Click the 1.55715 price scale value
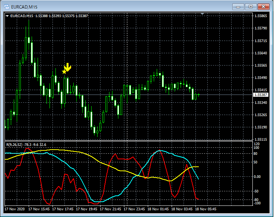 261,41
